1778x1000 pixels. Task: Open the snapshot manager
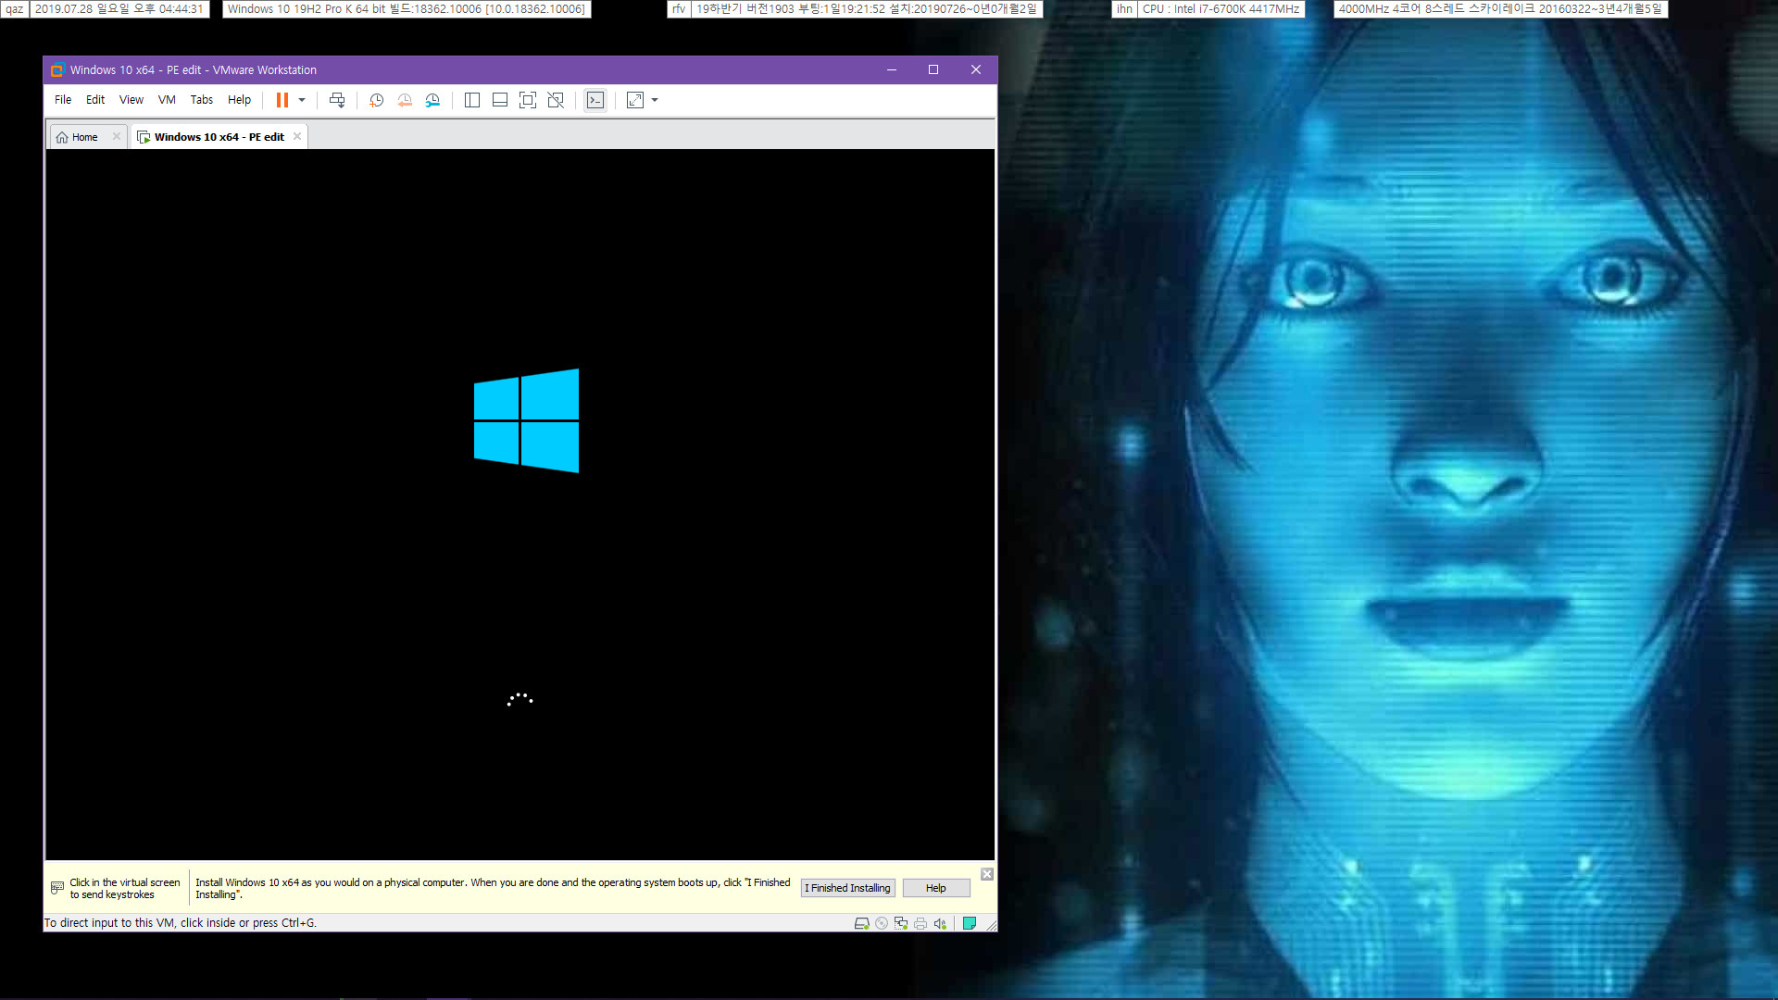[x=432, y=100]
